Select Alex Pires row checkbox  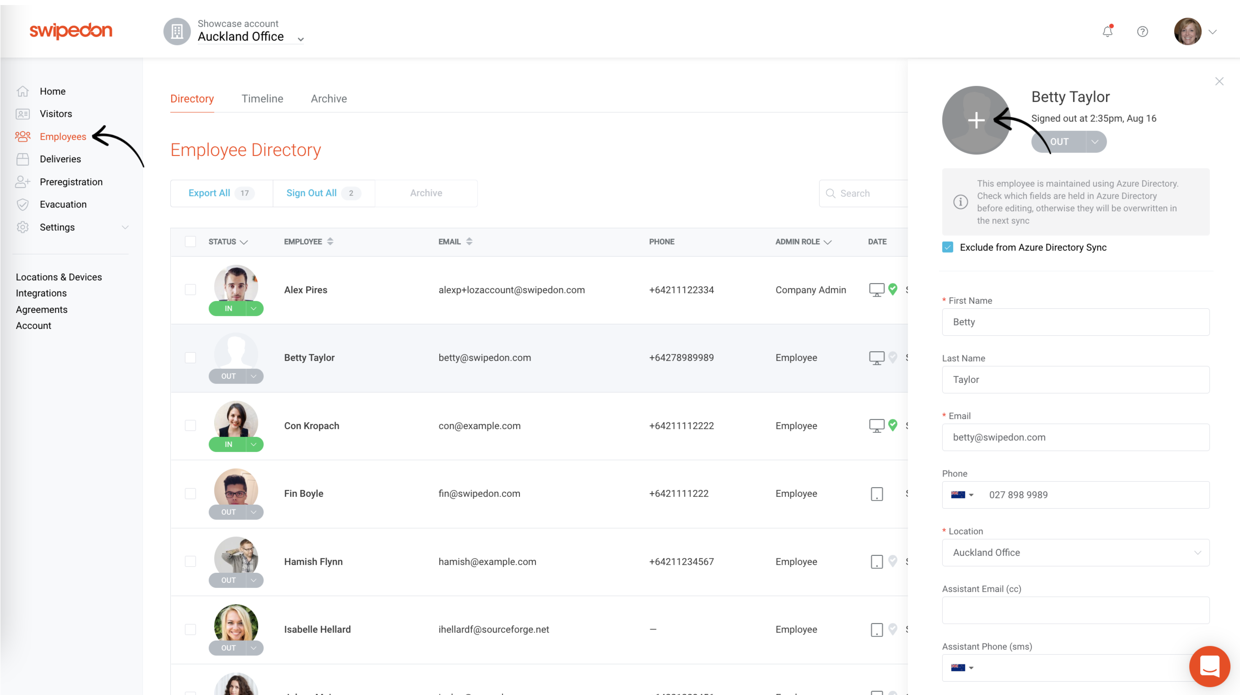191,290
